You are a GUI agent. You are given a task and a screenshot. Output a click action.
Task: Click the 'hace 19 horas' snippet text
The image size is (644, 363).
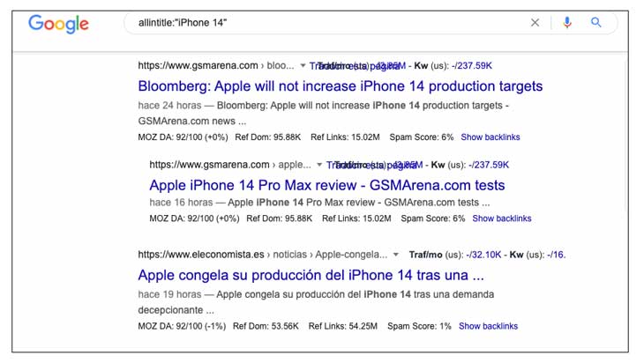[169, 294]
